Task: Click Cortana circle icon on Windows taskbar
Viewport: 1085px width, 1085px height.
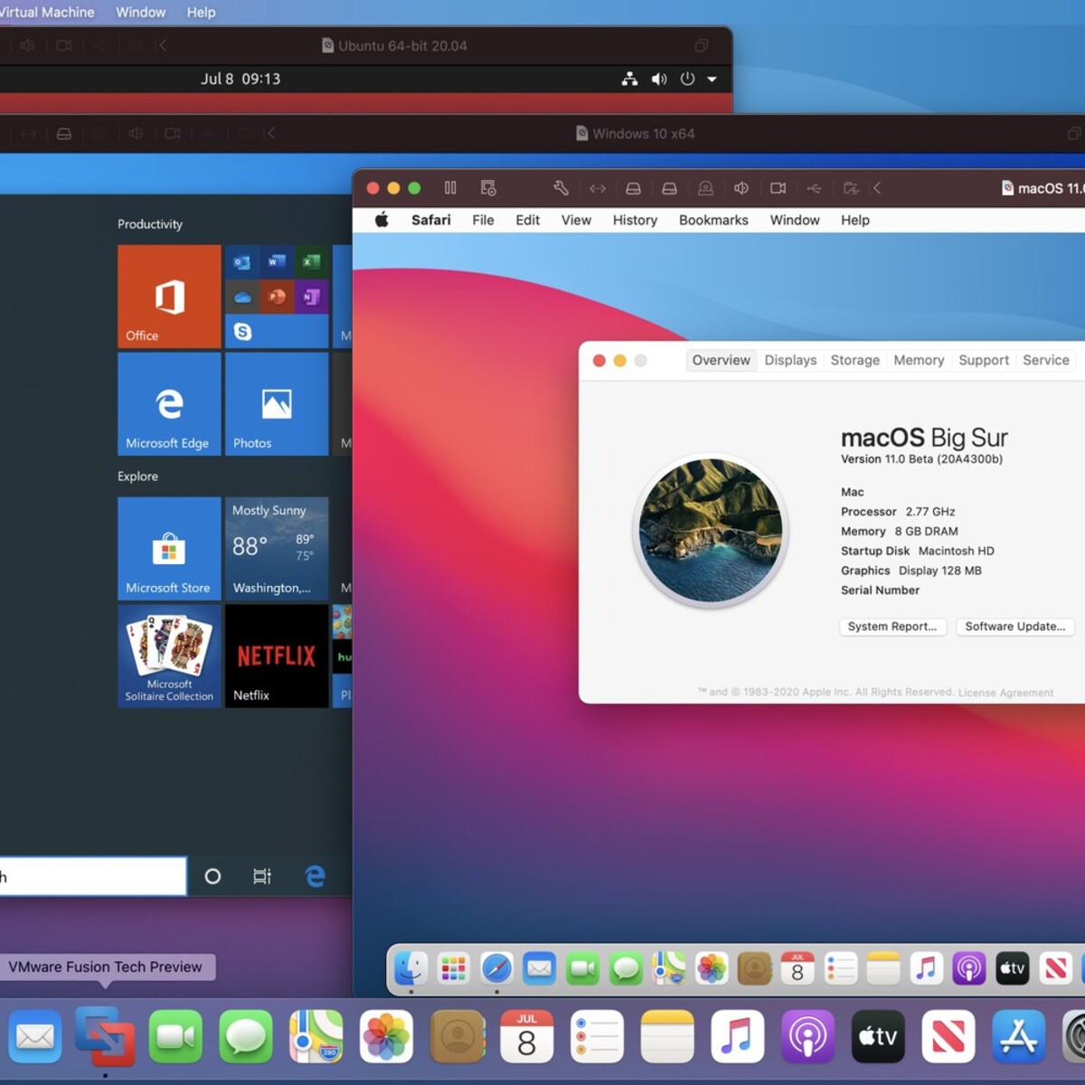Action: 212,876
